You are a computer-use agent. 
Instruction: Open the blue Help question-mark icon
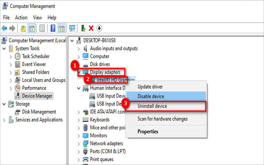coord(53,28)
